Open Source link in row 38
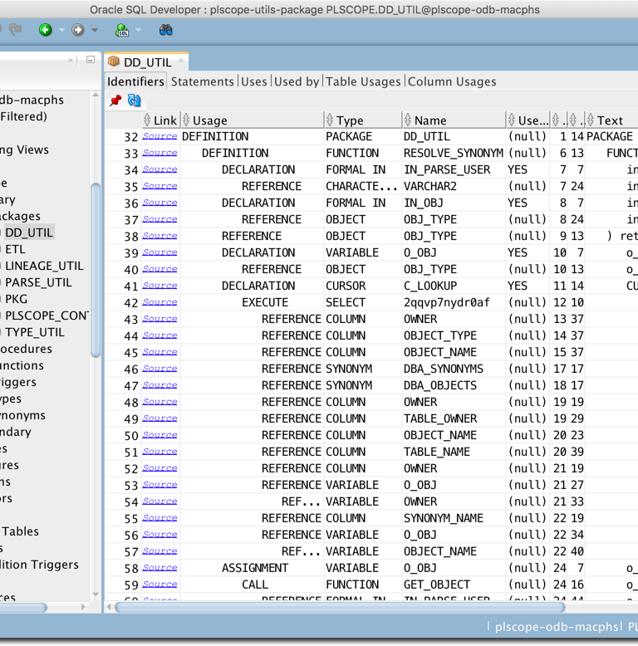 (159, 236)
